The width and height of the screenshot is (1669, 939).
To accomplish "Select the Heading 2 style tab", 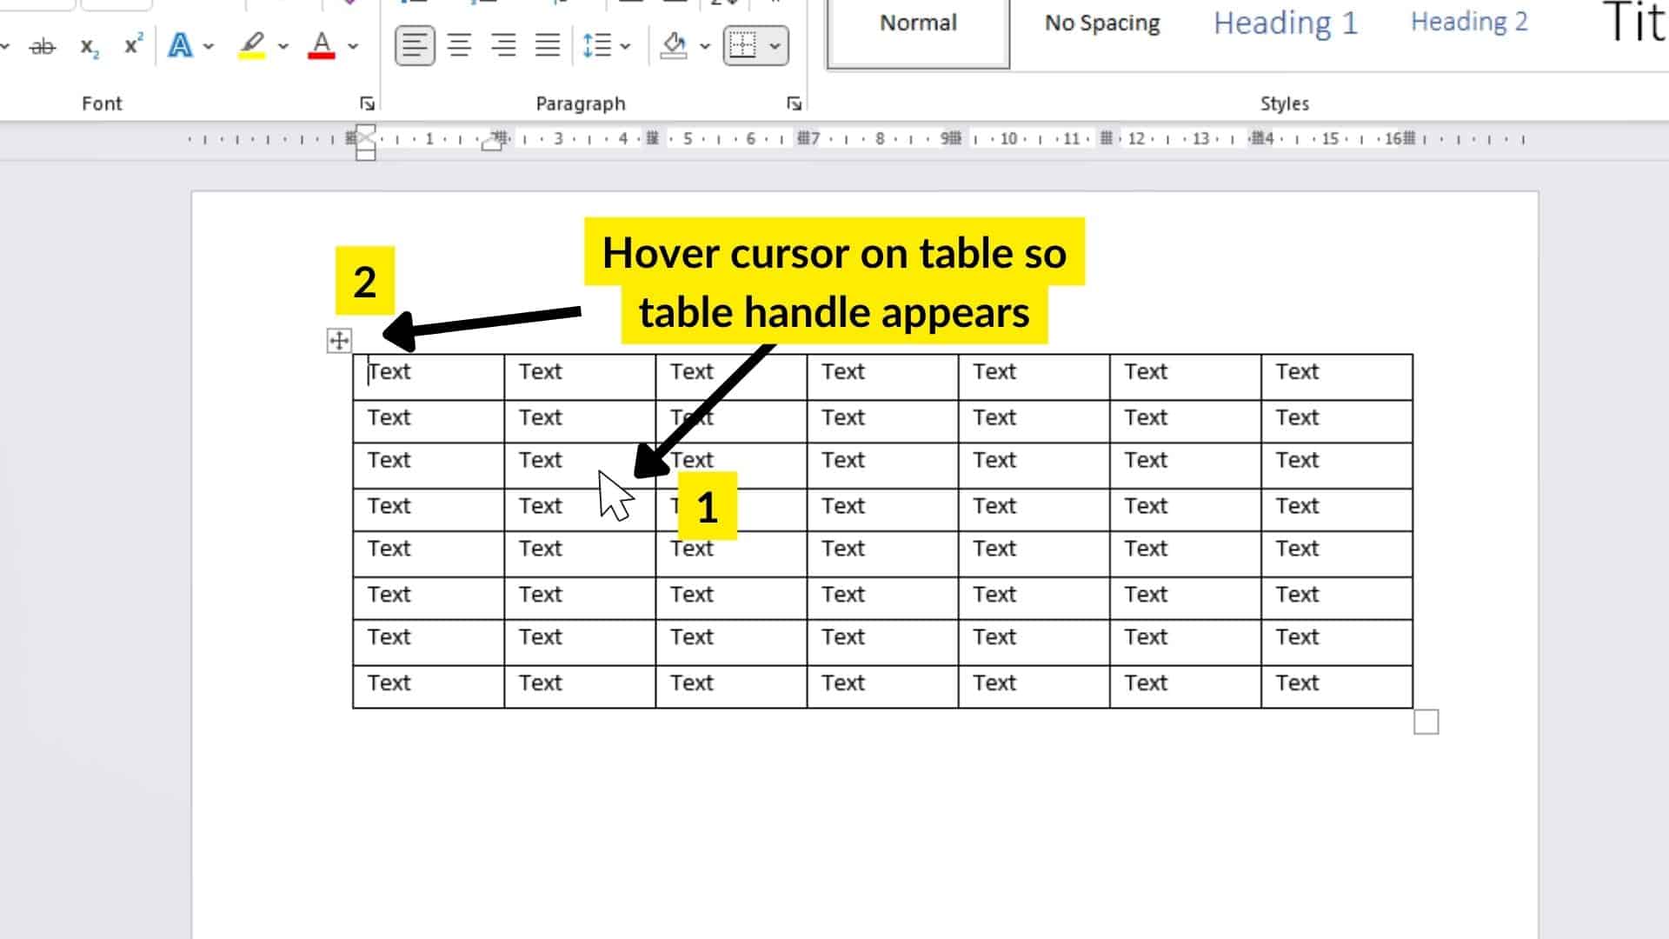I will pos(1471,21).
